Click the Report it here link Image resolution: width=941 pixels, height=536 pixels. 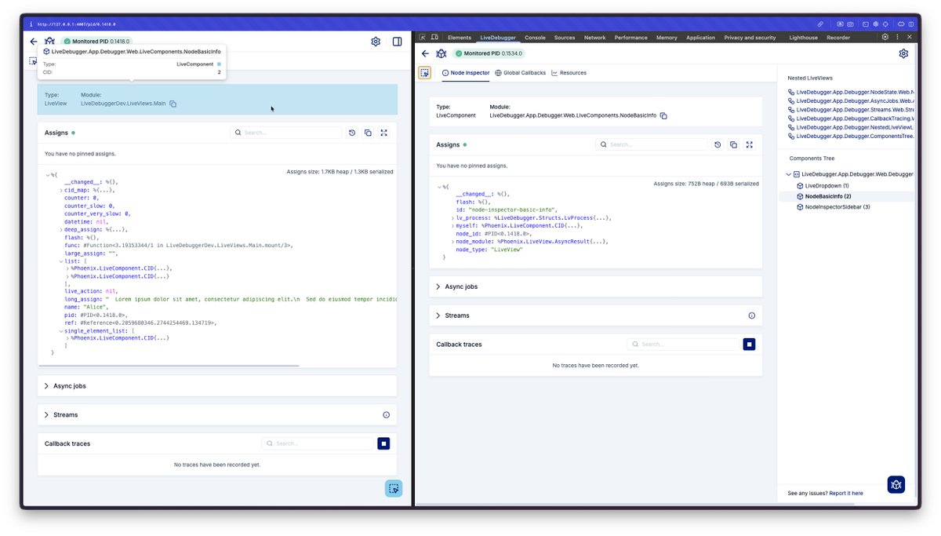(845, 493)
